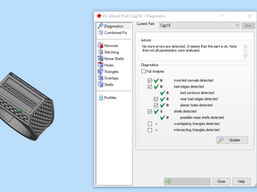
Task: Go to the Normals page
Action: click(x=111, y=46)
